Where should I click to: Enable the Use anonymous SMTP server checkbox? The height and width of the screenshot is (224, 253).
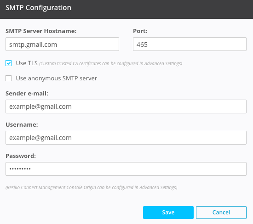[9, 78]
